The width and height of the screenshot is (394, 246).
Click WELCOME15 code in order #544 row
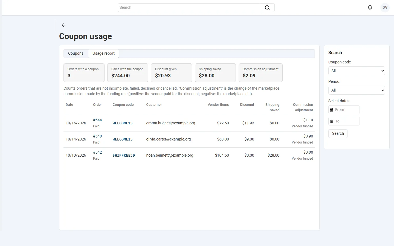(123, 123)
